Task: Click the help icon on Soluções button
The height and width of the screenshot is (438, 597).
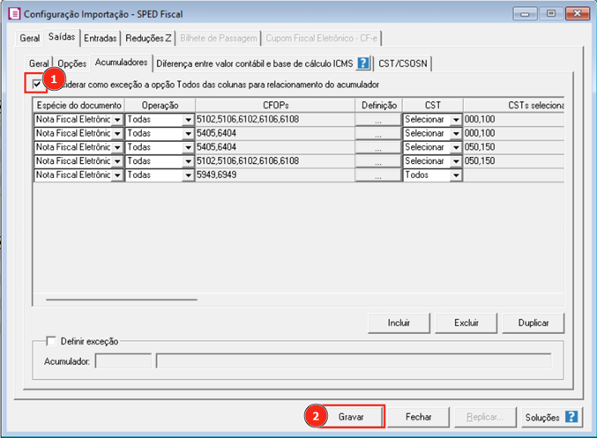Action: click(571, 416)
